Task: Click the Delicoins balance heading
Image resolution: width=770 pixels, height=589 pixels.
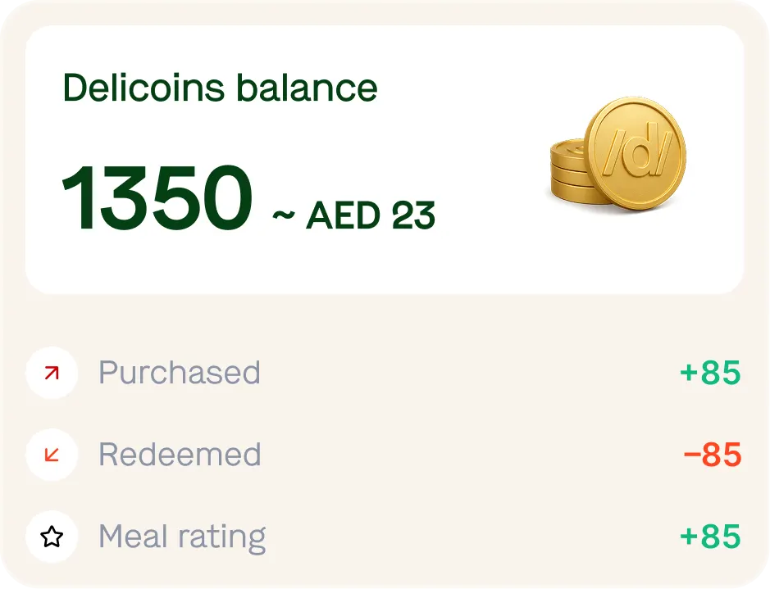Action: point(220,87)
